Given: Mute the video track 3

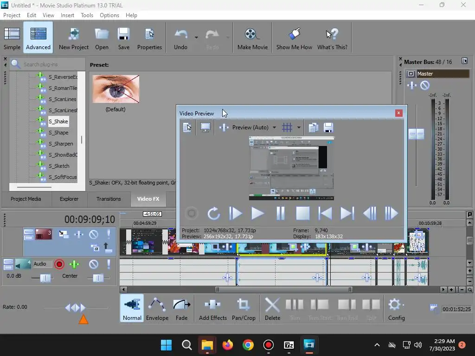Looking at the screenshot, I should click(x=94, y=234).
